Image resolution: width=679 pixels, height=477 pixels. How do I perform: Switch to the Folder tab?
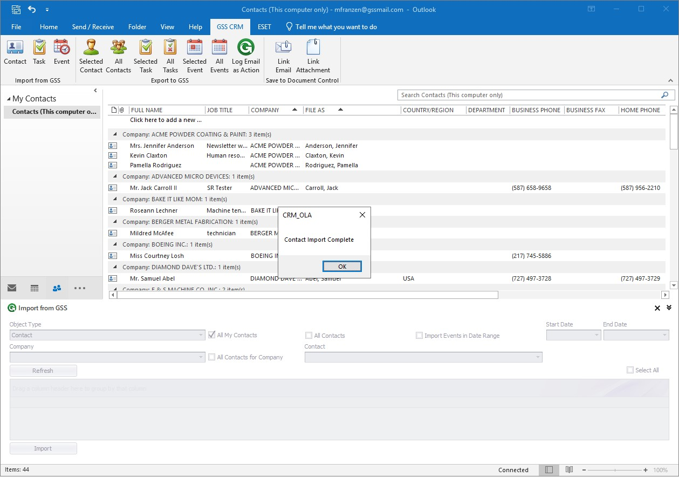click(137, 26)
